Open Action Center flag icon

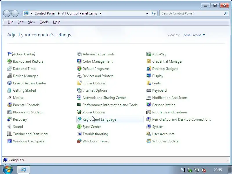[x=10, y=54]
